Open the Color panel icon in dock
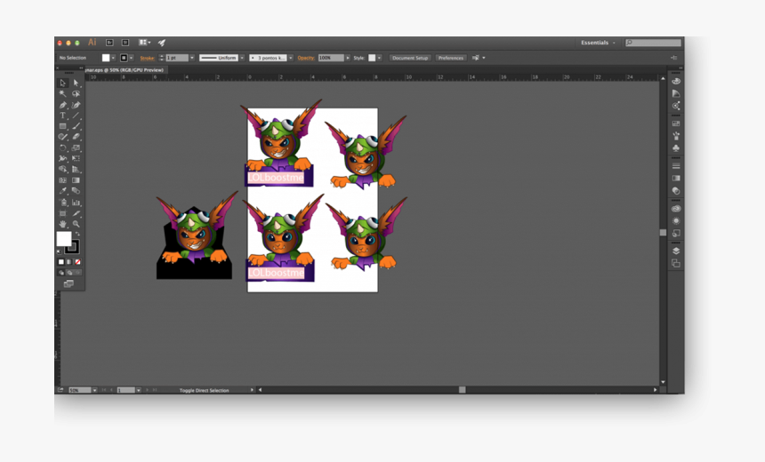Image resolution: width=765 pixels, height=462 pixels. pyautogui.click(x=676, y=81)
